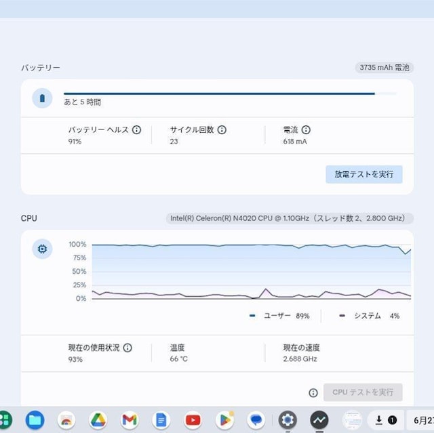Run the 放電テストを実行 battery test
The image size is (434, 433).
363,174
